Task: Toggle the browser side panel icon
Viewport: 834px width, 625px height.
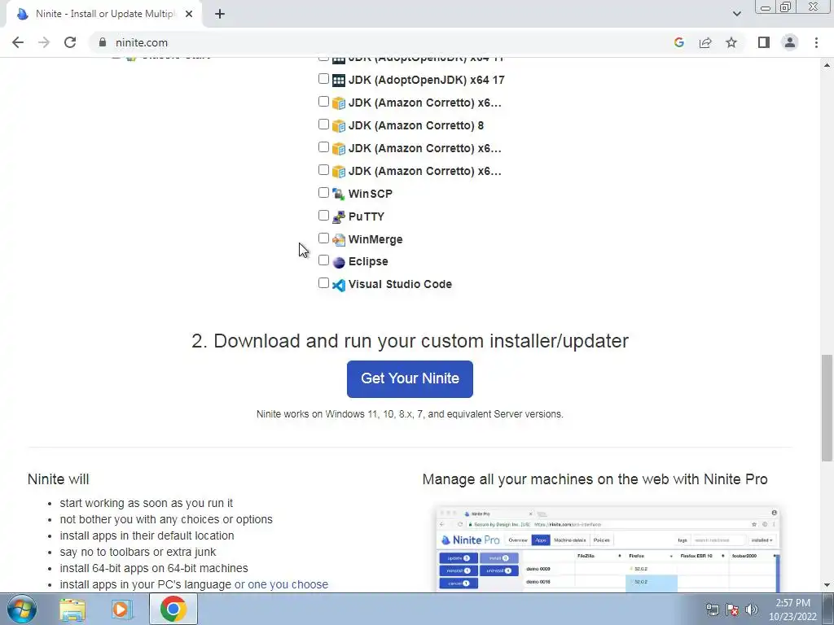Action: click(764, 42)
